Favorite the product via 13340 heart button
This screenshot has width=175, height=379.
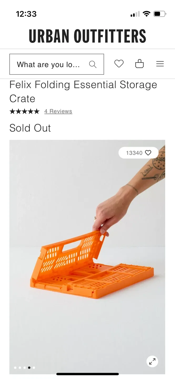pos(138,153)
